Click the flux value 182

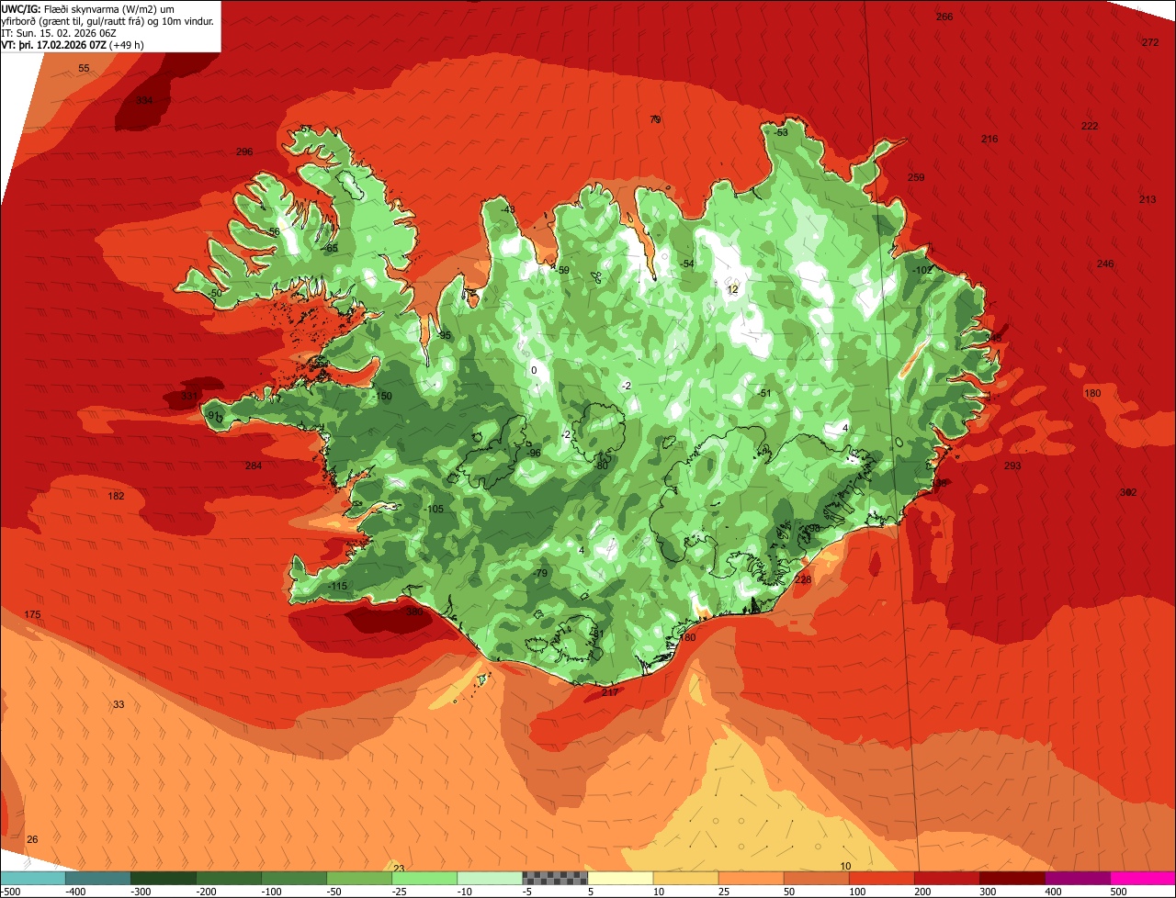click(116, 496)
